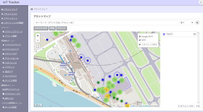Image resolution: width=203 pixels, height=112 pixels.
Task: Expand the アセットタグ filter button
Action: (x=41, y=28)
